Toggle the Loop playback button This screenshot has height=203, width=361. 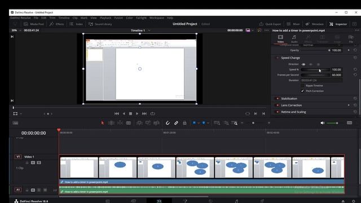pos(153,113)
